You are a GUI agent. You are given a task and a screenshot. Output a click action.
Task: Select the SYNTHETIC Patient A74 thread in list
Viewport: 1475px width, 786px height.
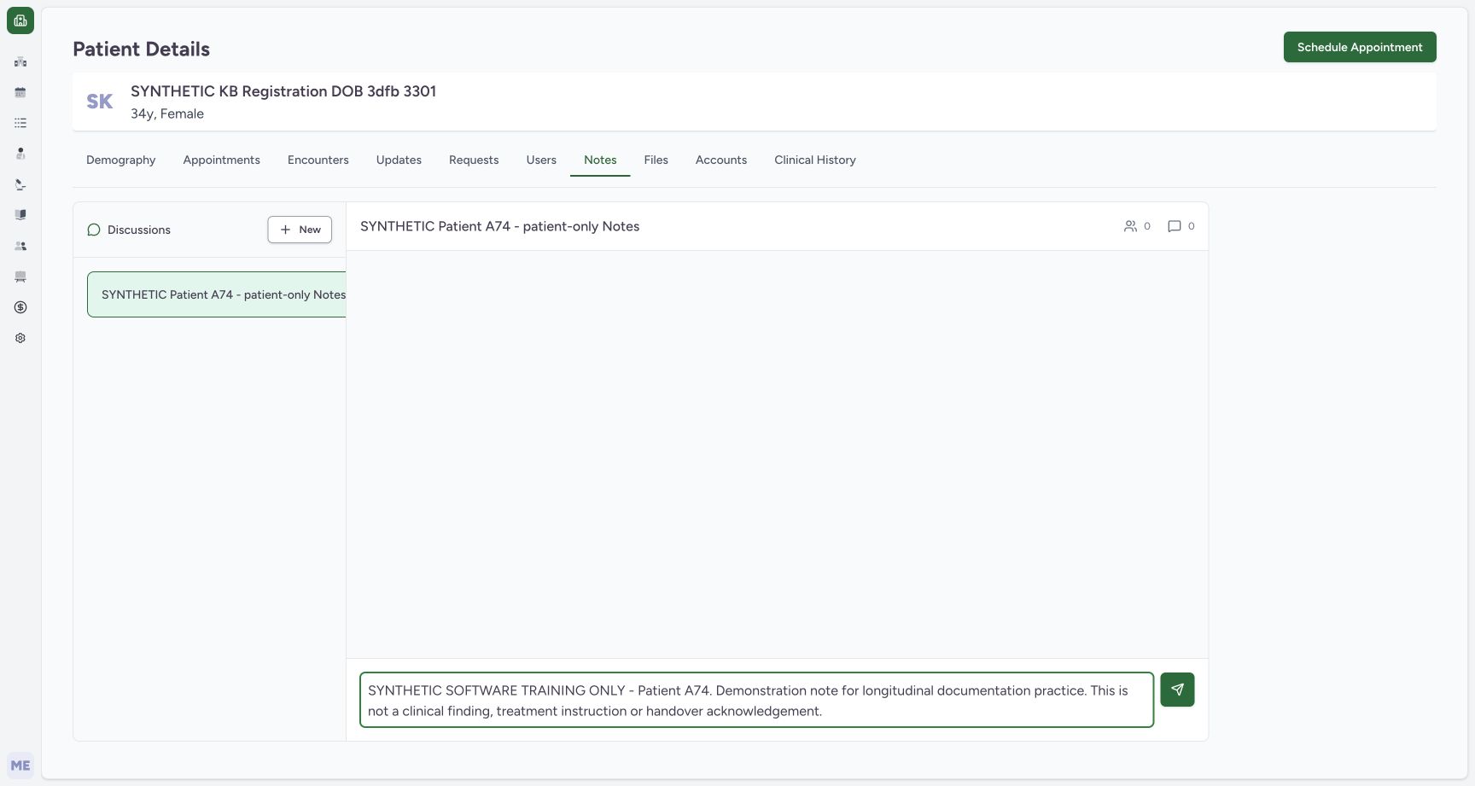[x=217, y=294]
